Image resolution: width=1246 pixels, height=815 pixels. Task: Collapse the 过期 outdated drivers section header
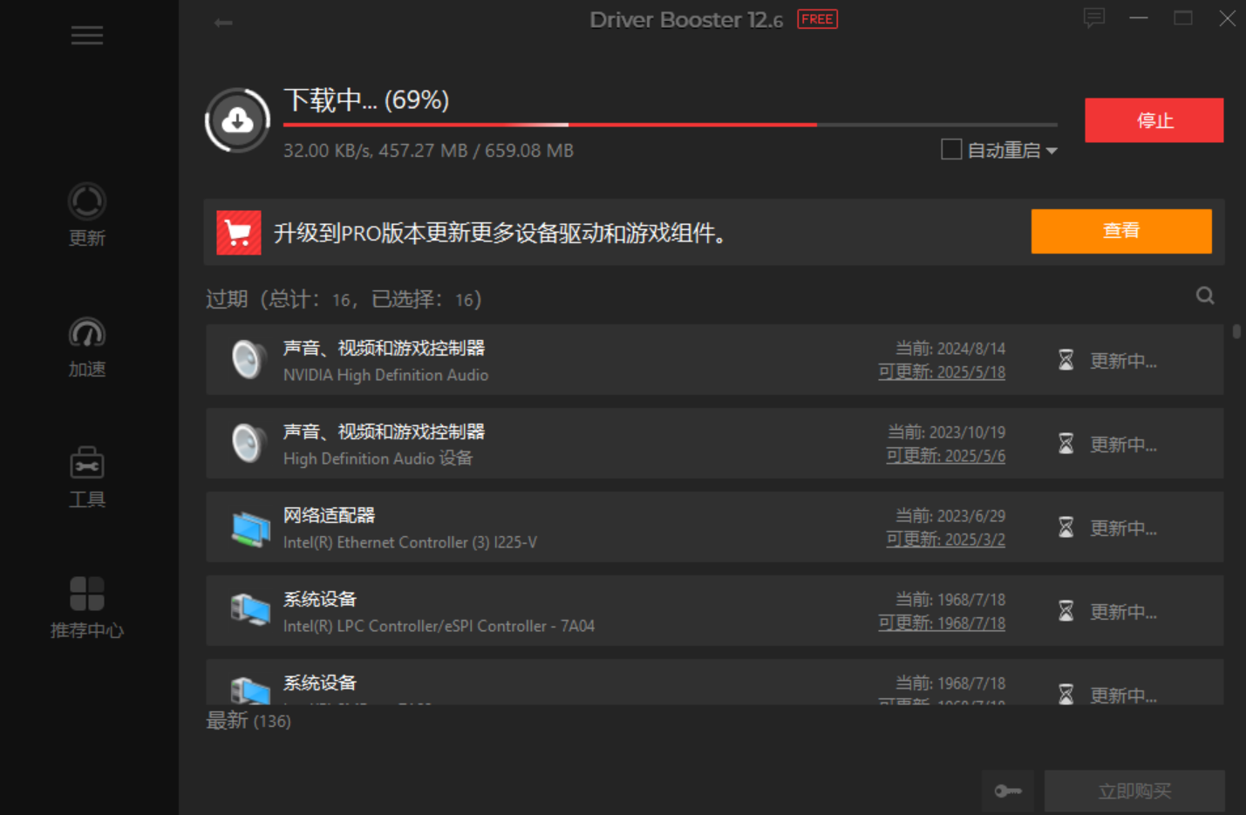[344, 299]
